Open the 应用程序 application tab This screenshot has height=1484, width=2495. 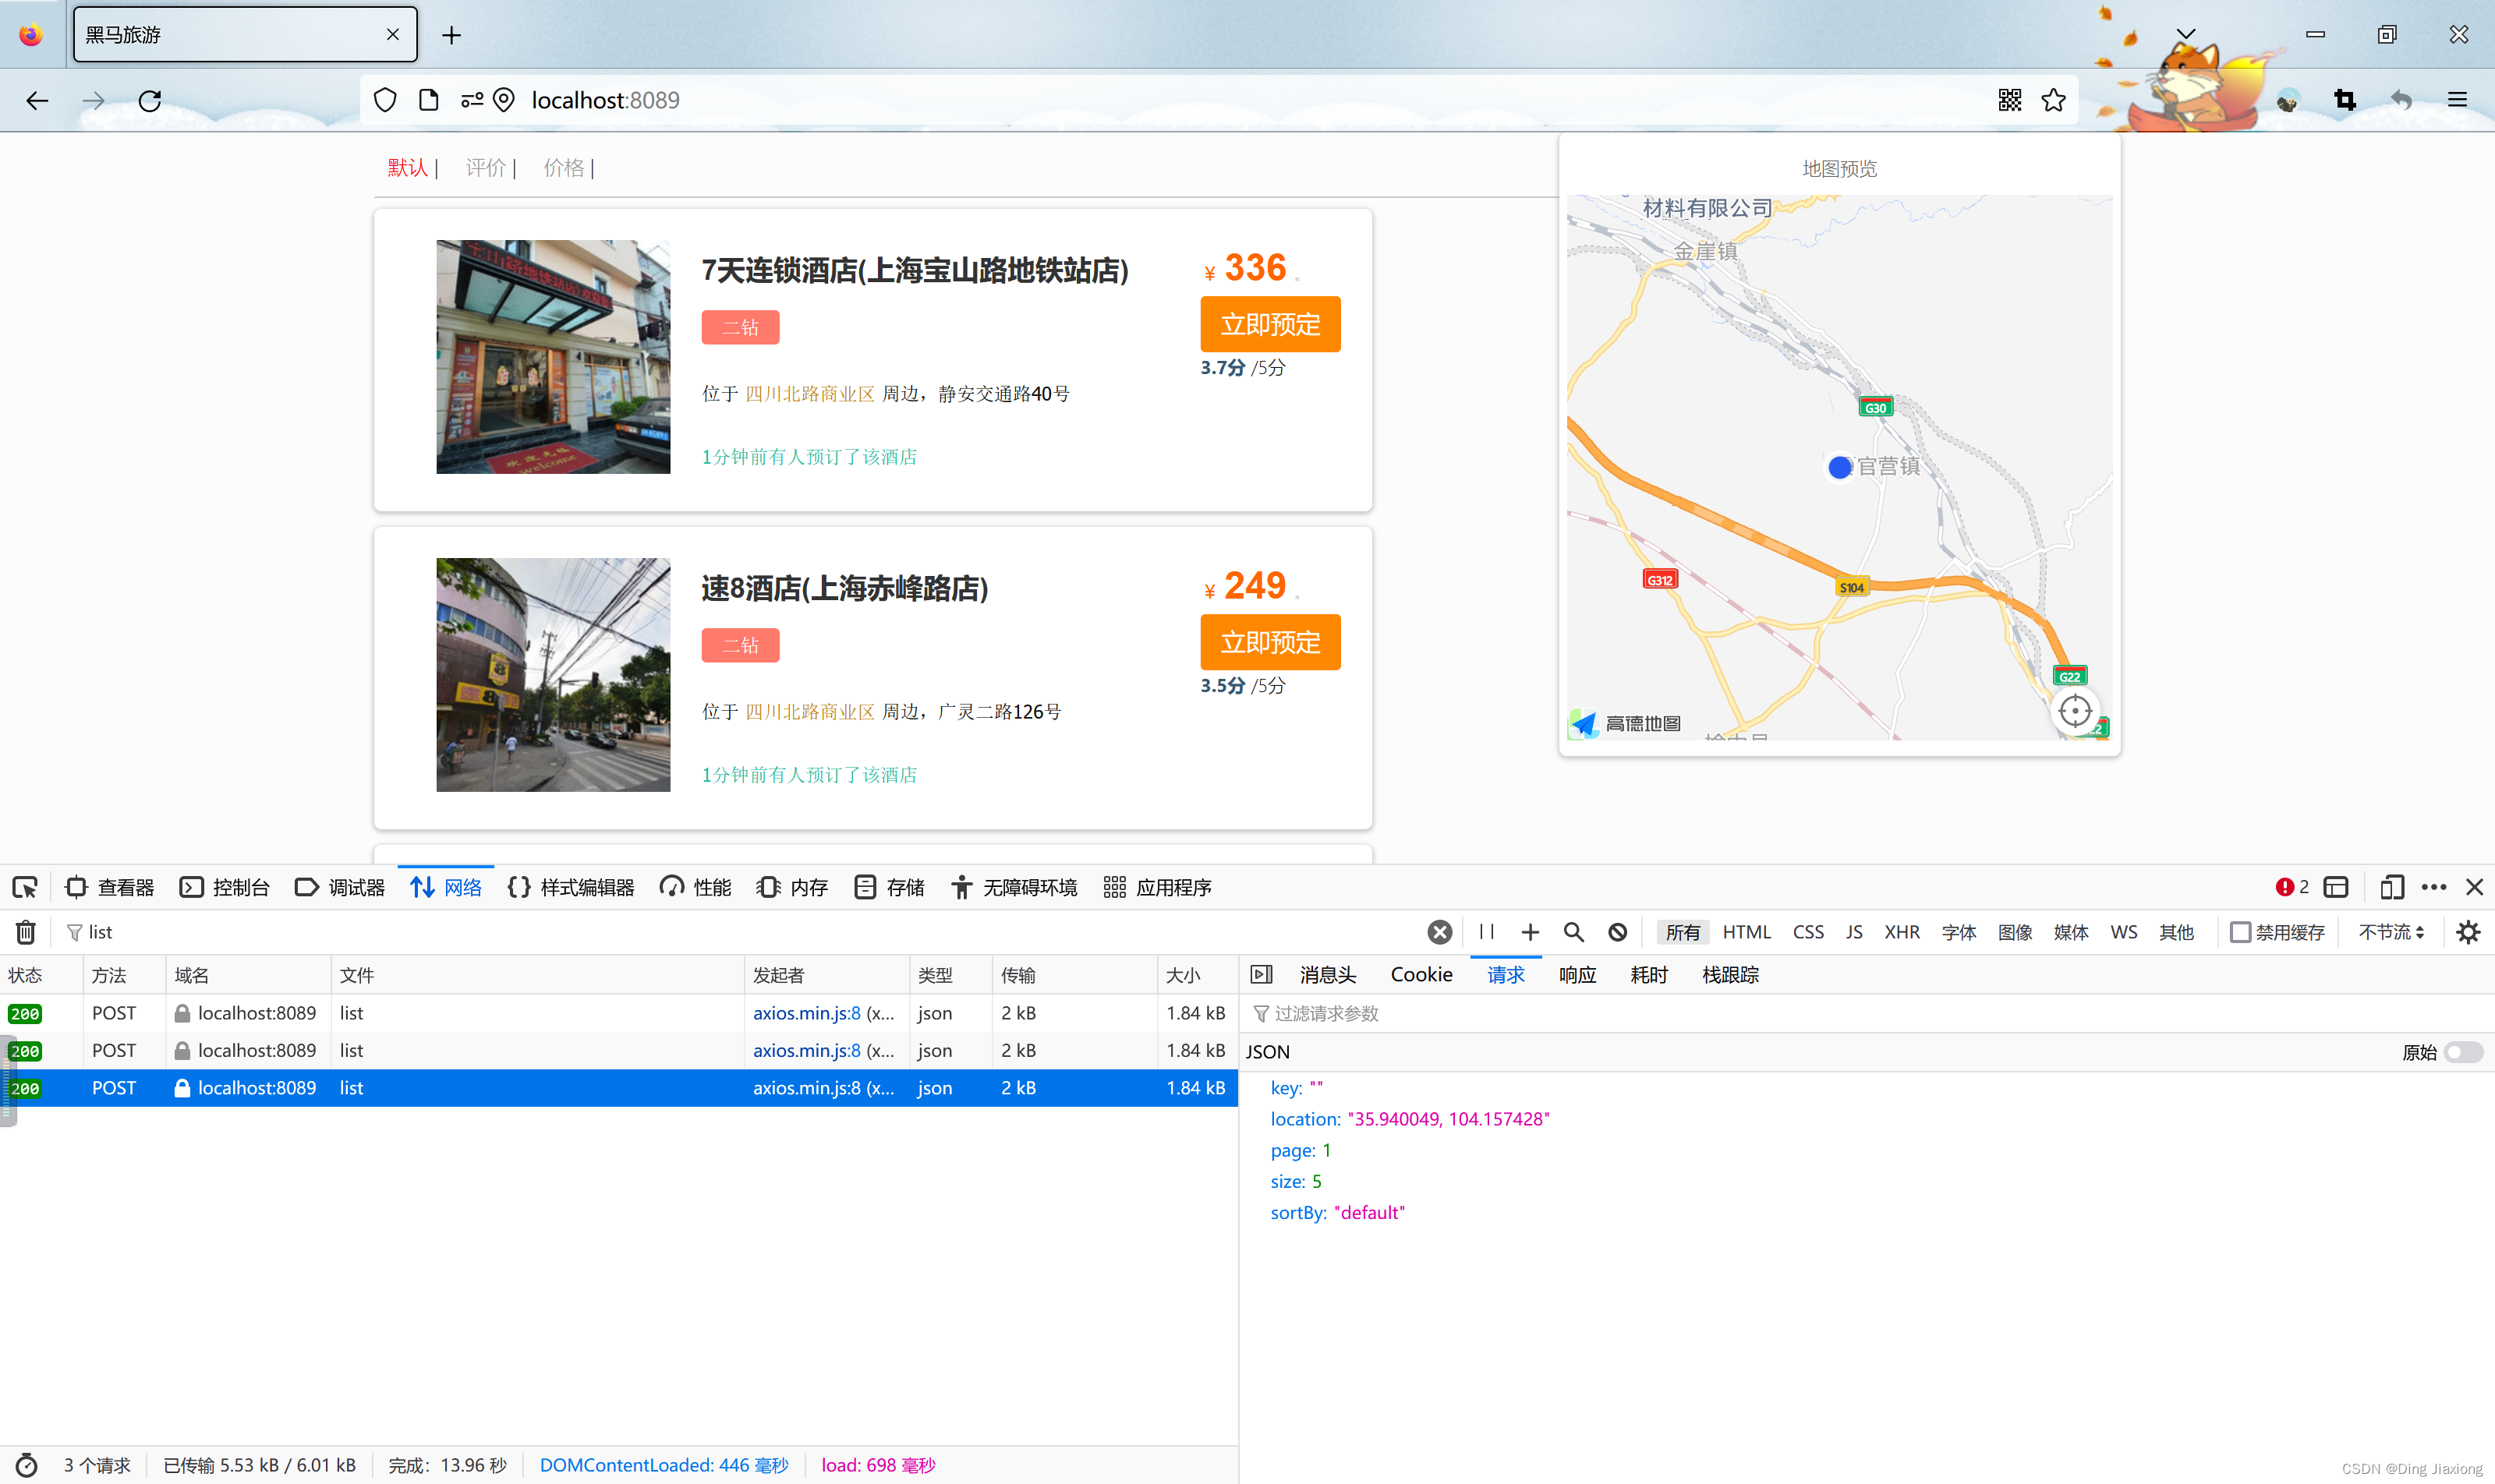tap(1158, 887)
